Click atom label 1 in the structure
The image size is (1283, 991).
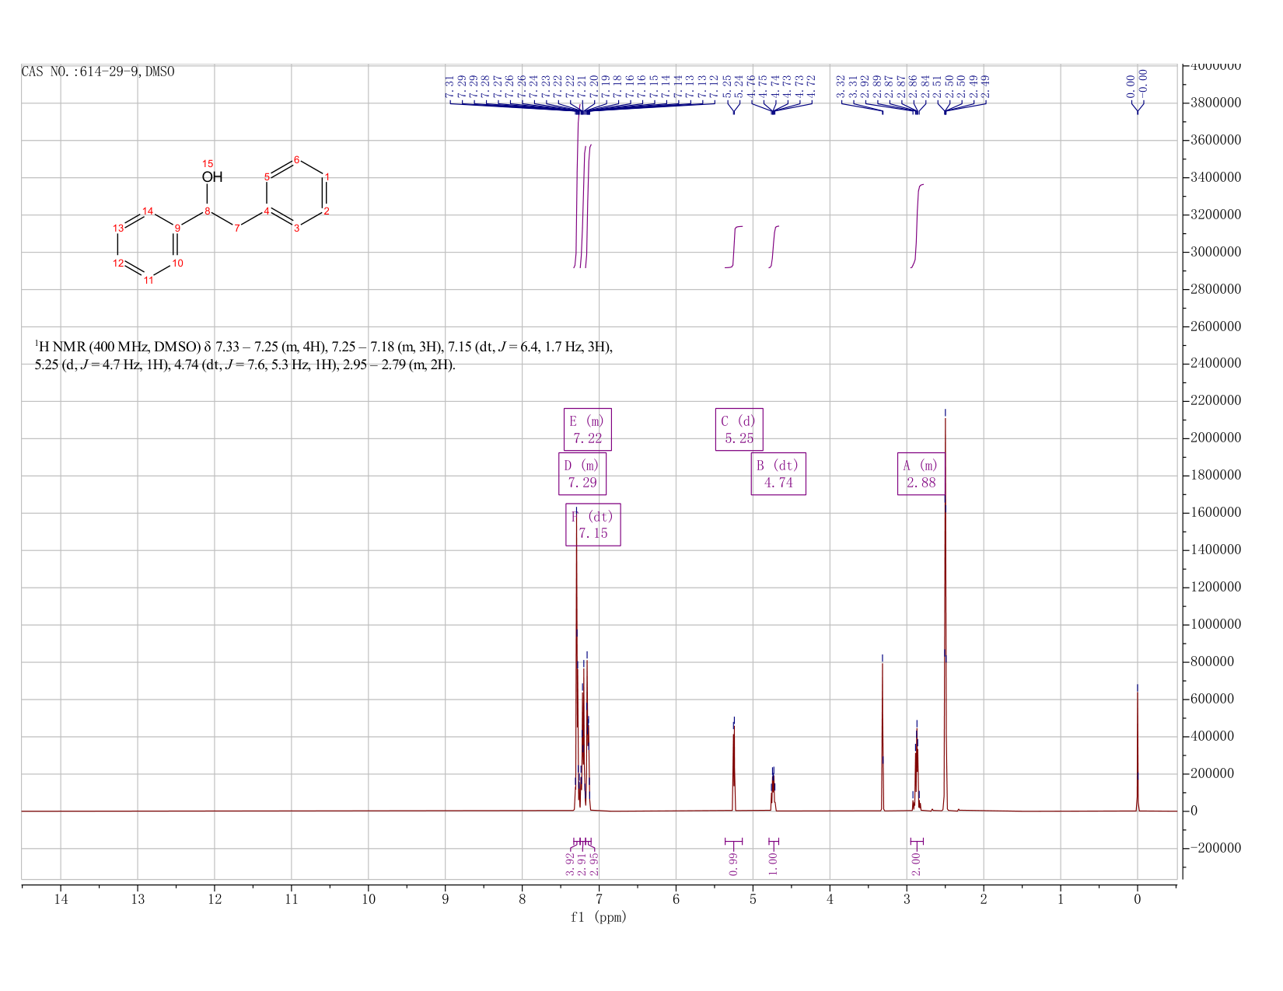(327, 177)
